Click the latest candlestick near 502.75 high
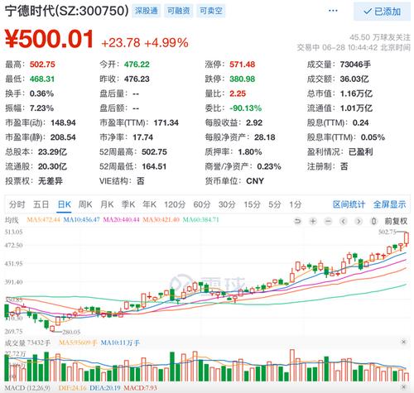 407,239
